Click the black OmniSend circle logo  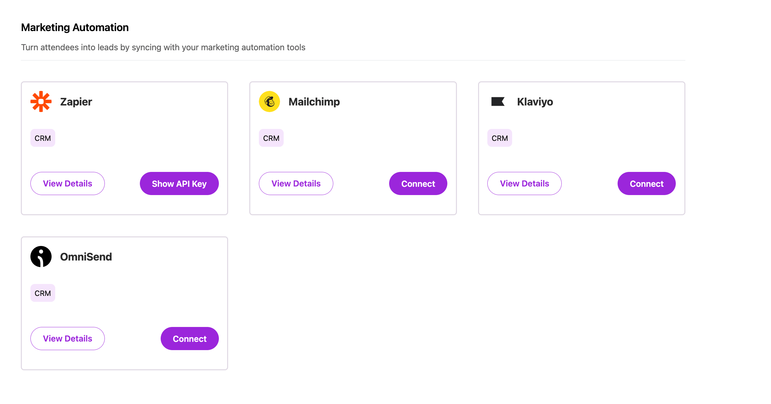click(x=41, y=257)
